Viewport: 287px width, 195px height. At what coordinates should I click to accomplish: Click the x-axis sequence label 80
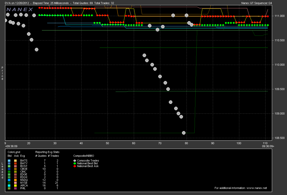click(186, 143)
